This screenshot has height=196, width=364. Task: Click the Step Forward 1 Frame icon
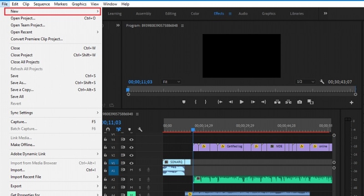click(x=253, y=102)
